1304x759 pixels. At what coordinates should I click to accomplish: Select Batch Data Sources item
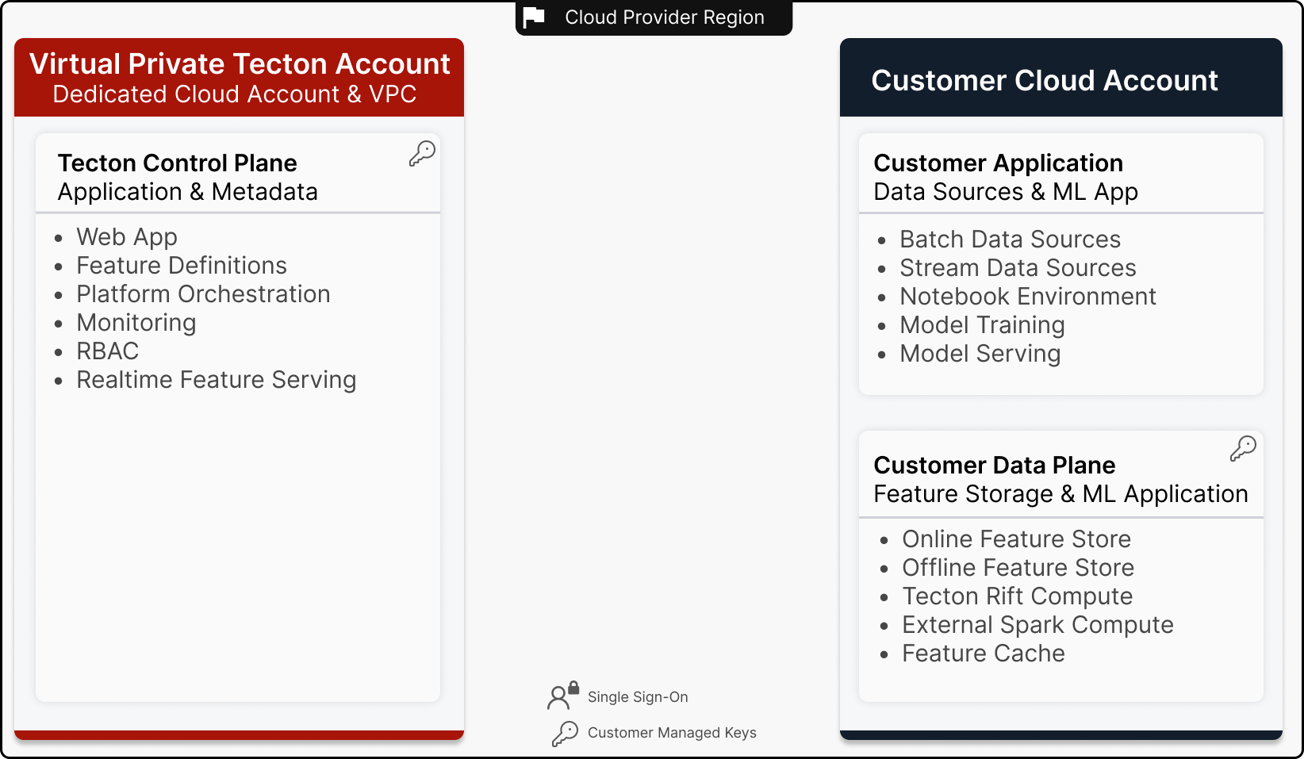click(1011, 240)
